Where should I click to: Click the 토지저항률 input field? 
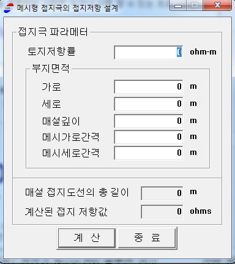[x=149, y=52]
